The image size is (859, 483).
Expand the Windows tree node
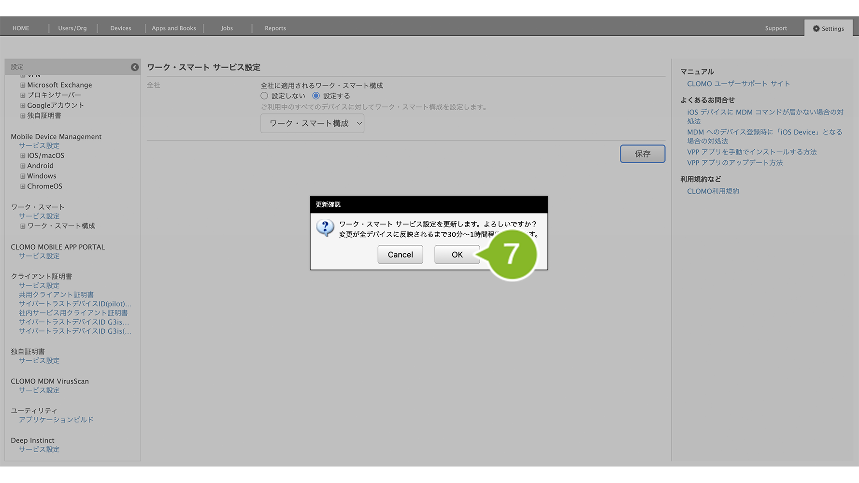point(23,176)
